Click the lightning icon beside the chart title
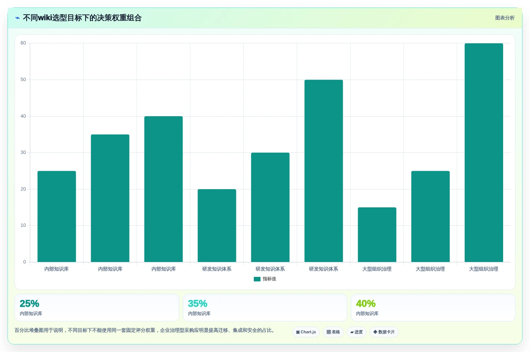 point(18,18)
